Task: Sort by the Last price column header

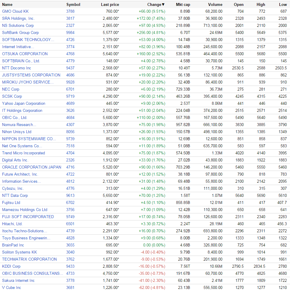Action: 110,5
